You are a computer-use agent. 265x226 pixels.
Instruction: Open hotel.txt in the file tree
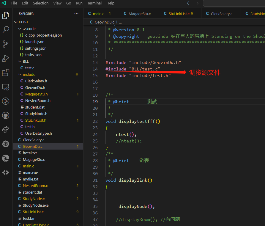(30, 153)
